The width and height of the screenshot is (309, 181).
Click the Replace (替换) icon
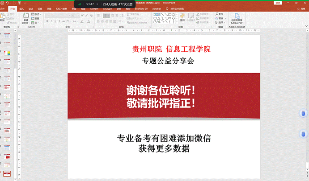point(216,18)
